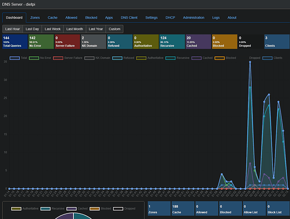Viewport: 290px width, 219px height.
Task: Click the No Error stat tile
Action: coord(41,41)
